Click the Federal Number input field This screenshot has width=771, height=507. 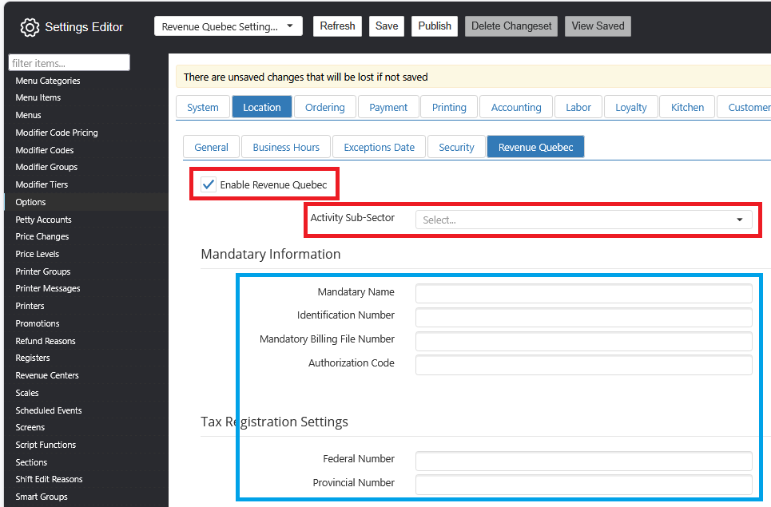tap(584, 461)
